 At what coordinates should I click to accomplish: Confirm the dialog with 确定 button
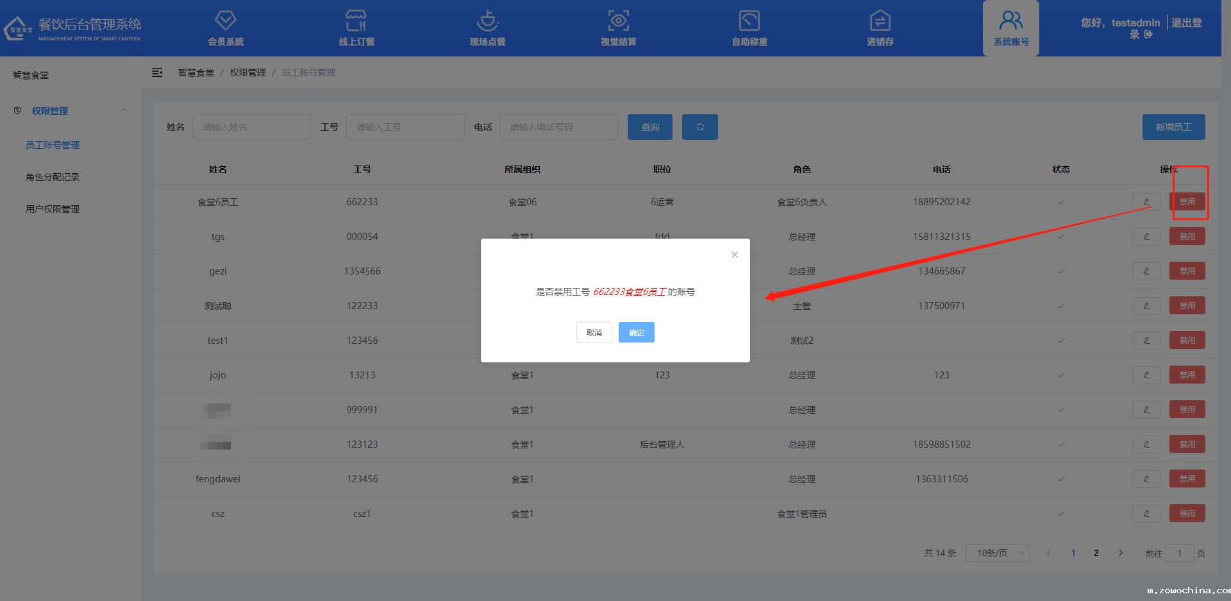point(636,332)
